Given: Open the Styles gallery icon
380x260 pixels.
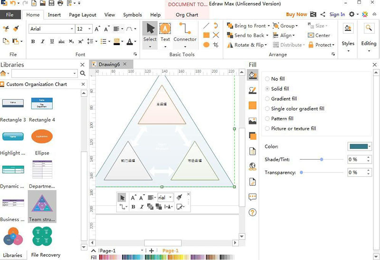Looking at the screenshot, I should [348, 29].
